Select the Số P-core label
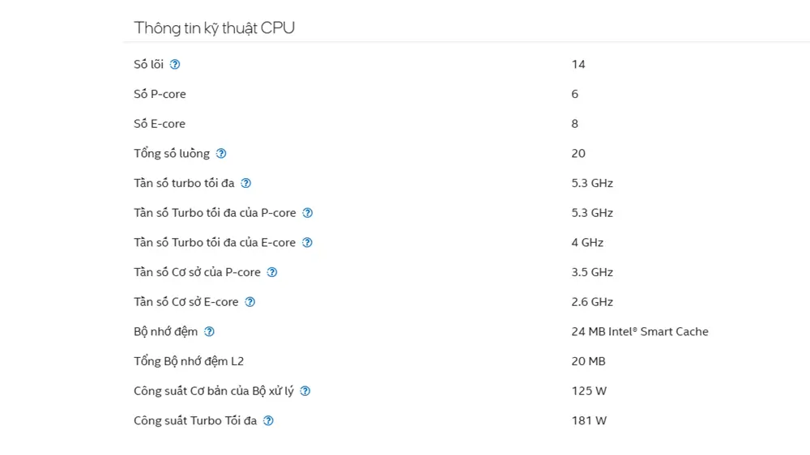Screen dimensions: 810x455 pyautogui.click(x=160, y=94)
